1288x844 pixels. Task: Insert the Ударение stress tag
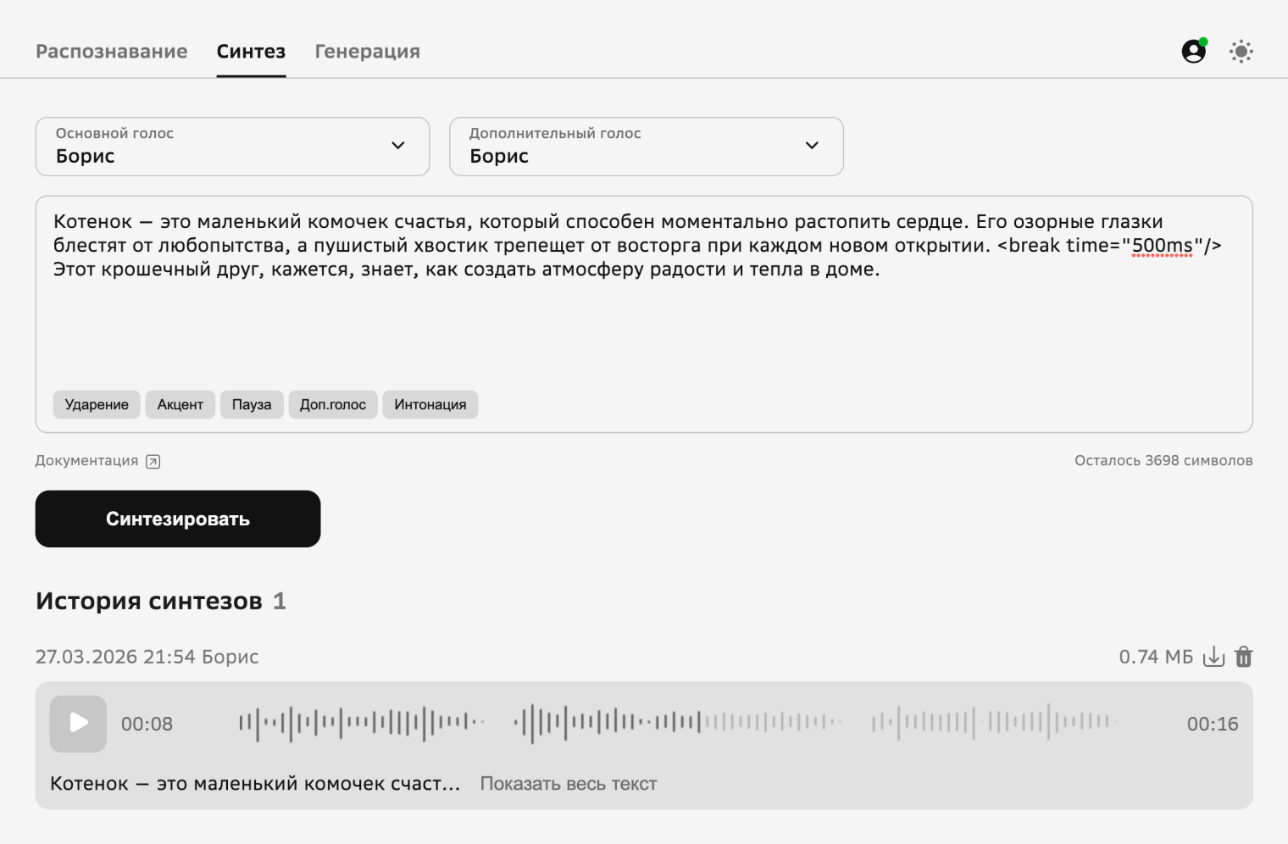click(x=97, y=404)
